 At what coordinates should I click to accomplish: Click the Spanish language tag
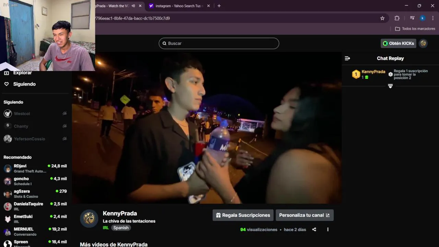tap(121, 228)
